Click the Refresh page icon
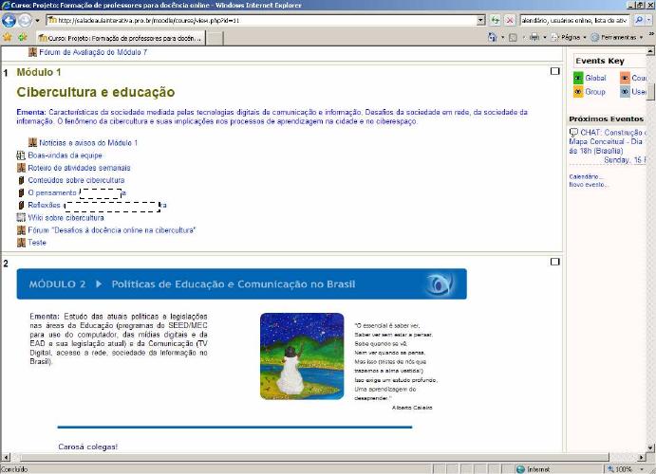The image size is (656, 474). point(495,20)
